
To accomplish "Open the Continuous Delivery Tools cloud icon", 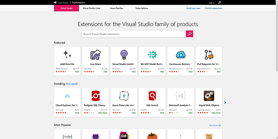I will coord(181,55).
